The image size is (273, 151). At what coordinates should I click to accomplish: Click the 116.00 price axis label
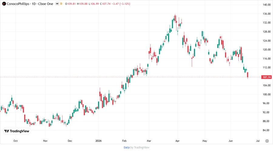(x=267, y=59)
